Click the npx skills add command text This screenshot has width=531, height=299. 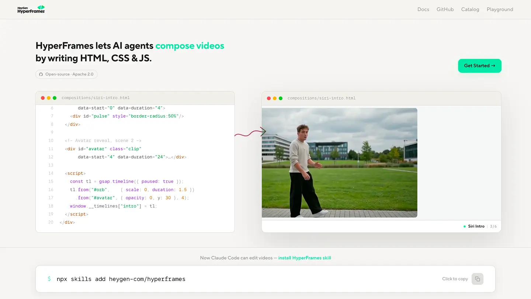pyautogui.click(x=121, y=279)
